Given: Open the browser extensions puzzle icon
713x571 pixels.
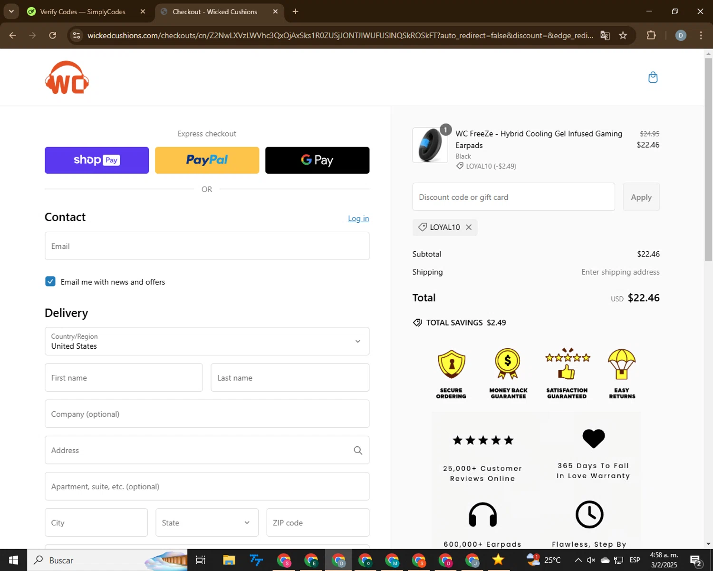Looking at the screenshot, I should click(x=651, y=35).
